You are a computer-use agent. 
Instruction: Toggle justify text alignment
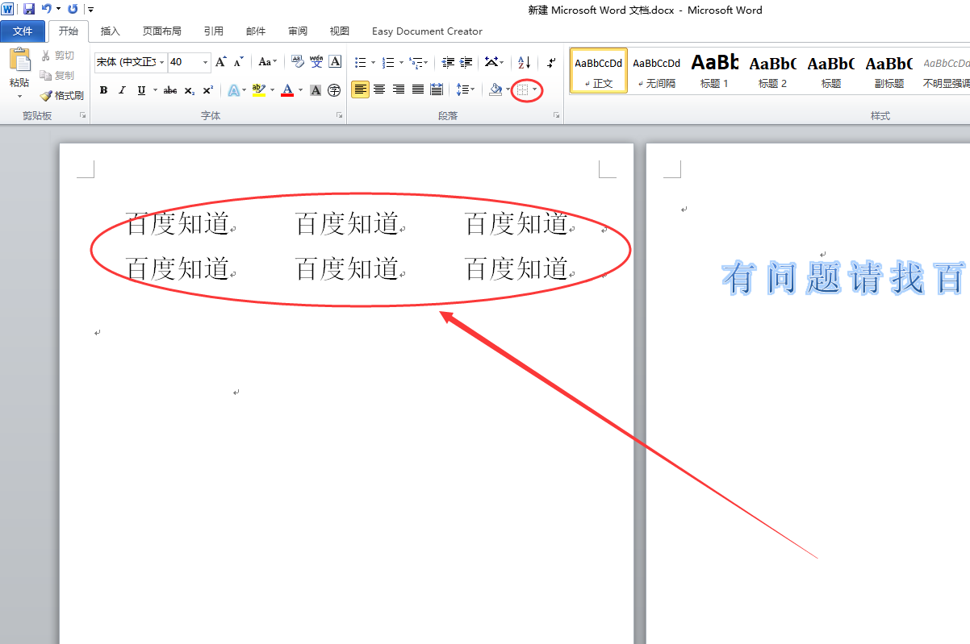point(418,89)
